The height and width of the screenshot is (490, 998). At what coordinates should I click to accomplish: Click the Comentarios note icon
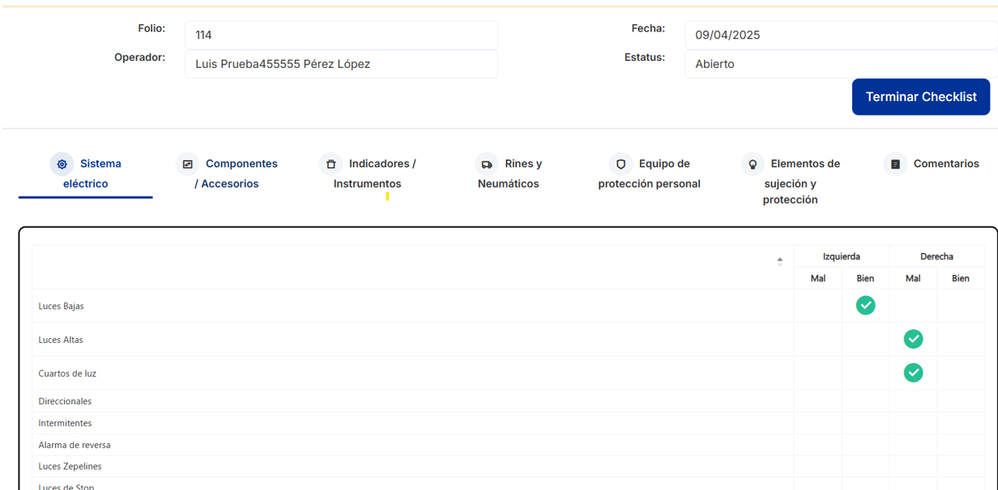click(x=895, y=164)
